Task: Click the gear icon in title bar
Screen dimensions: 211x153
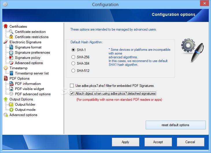Action: [x=5, y=4]
